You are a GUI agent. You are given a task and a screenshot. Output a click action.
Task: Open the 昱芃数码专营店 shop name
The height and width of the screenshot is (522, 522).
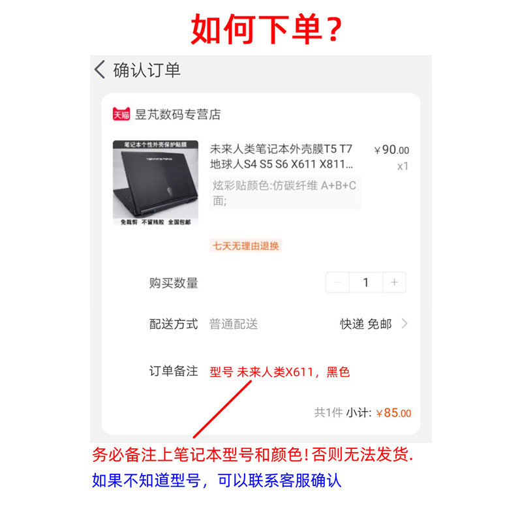[177, 115]
